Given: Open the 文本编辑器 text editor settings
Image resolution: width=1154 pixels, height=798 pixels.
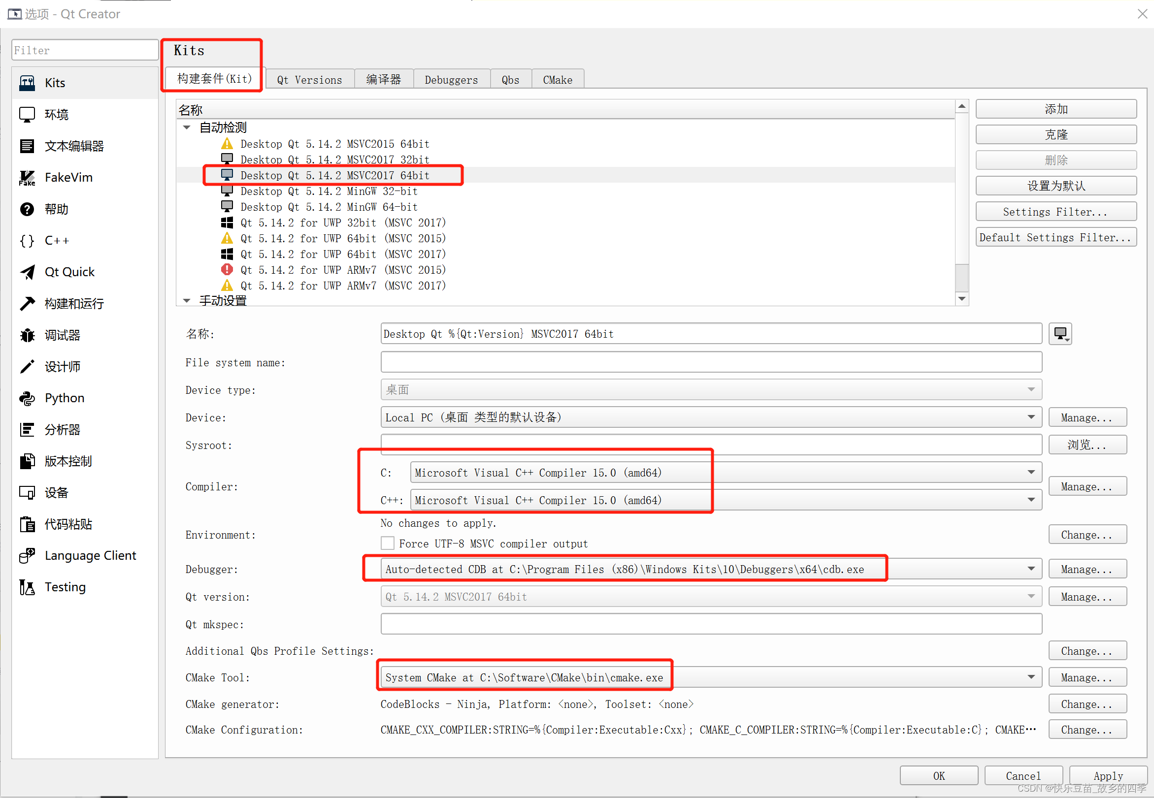Looking at the screenshot, I should click(x=85, y=146).
